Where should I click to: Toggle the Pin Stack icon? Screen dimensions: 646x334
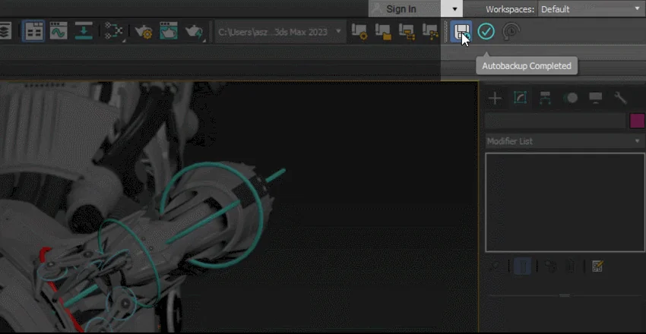tap(495, 266)
